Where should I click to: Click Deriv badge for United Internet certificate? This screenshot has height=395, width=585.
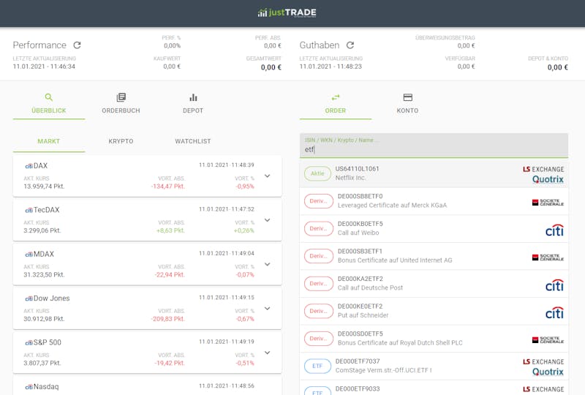point(319,256)
